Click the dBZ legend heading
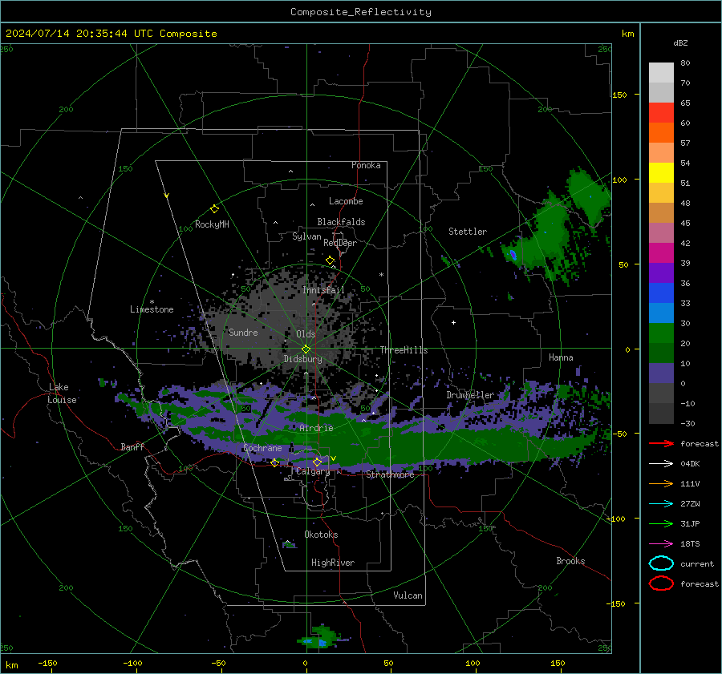The width and height of the screenshot is (722, 674). click(x=680, y=42)
